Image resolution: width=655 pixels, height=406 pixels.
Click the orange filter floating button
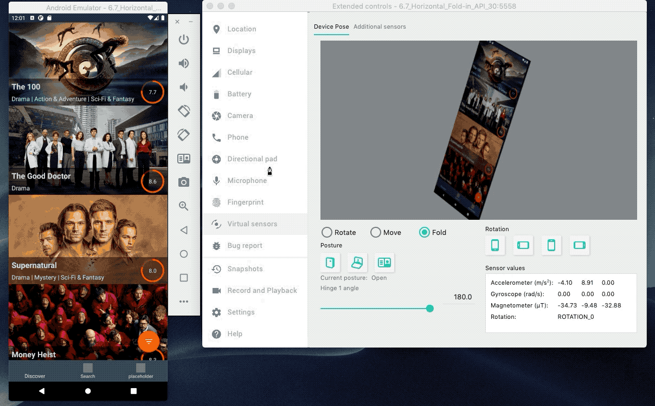click(x=149, y=342)
